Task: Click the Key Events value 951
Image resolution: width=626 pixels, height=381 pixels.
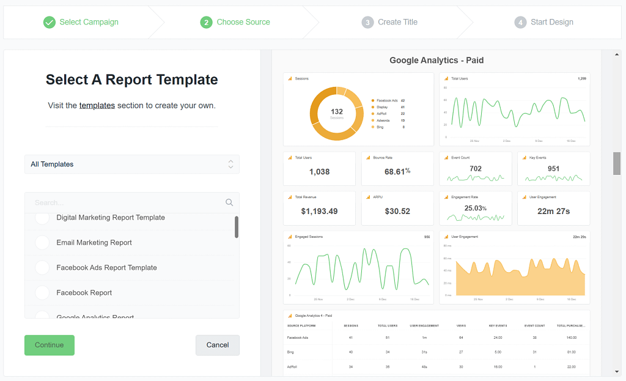Action: [x=553, y=169]
